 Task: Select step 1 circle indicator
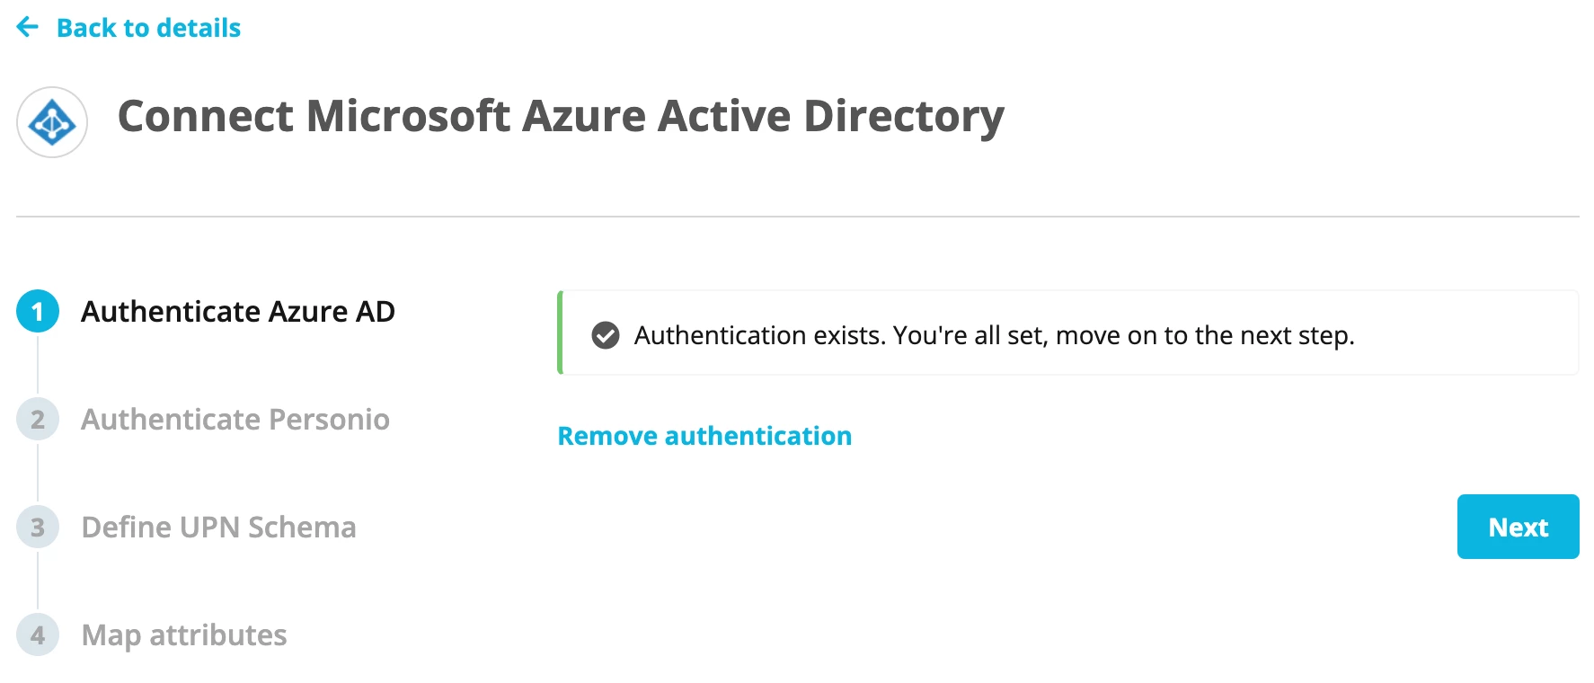click(x=38, y=311)
